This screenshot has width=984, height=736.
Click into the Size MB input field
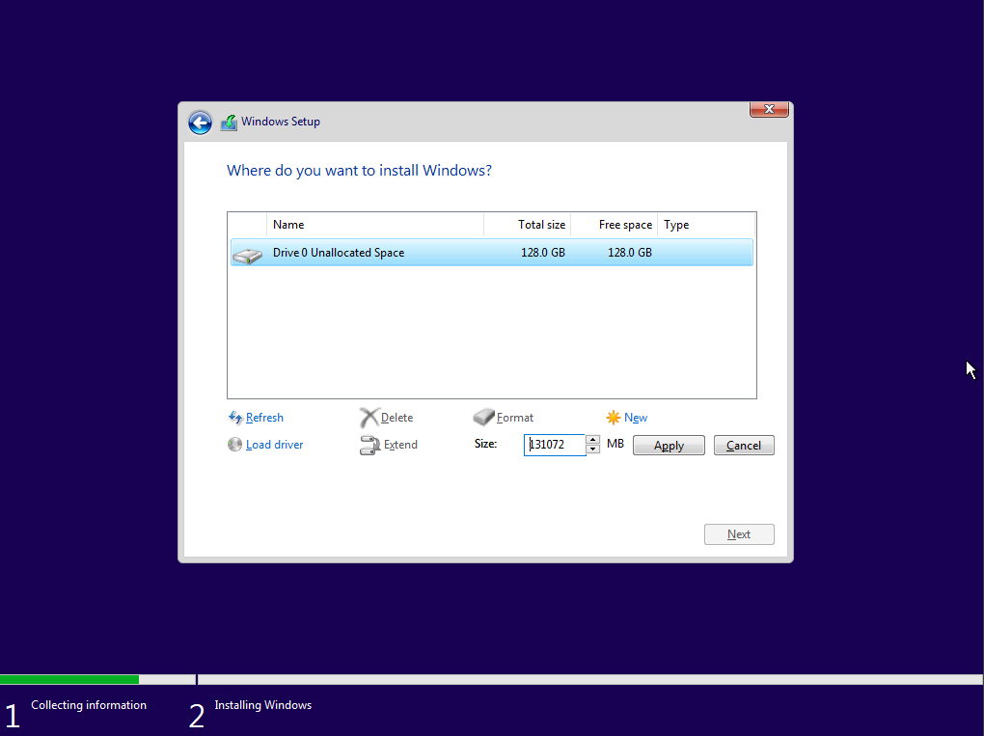(x=556, y=445)
